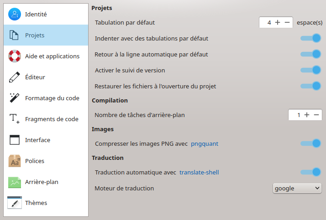326x220 pixels.
Task: Follow the pngquant link
Action: pyautogui.click(x=205, y=143)
